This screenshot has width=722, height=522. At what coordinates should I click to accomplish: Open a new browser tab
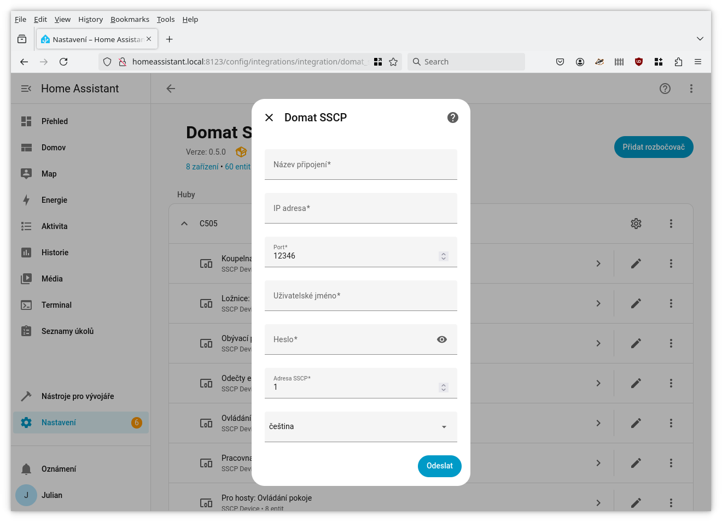click(x=170, y=39)
